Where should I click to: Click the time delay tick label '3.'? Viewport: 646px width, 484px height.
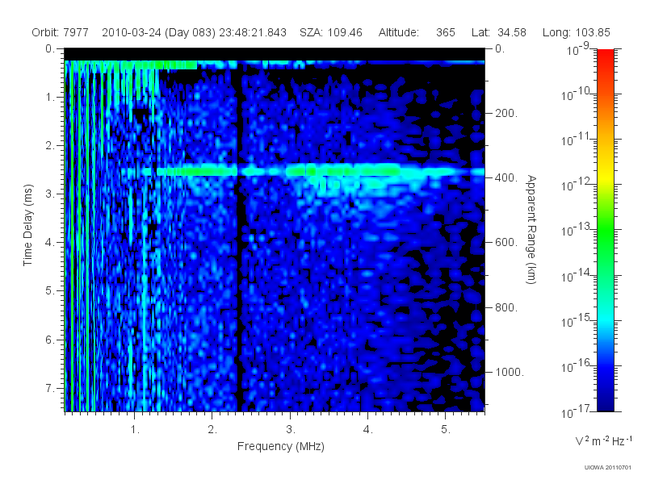tap(50, 194)
